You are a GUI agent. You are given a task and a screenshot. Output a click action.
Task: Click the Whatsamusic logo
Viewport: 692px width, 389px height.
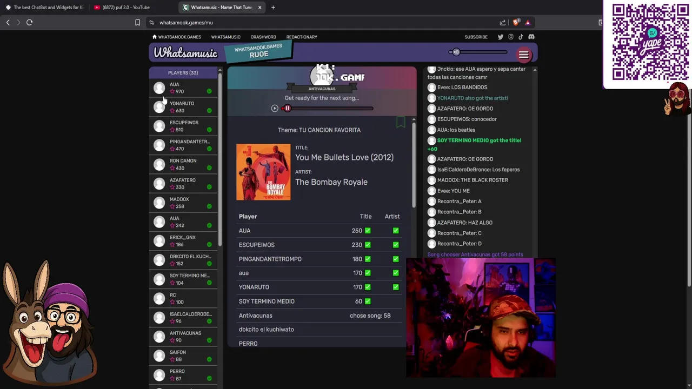[185, 53]
